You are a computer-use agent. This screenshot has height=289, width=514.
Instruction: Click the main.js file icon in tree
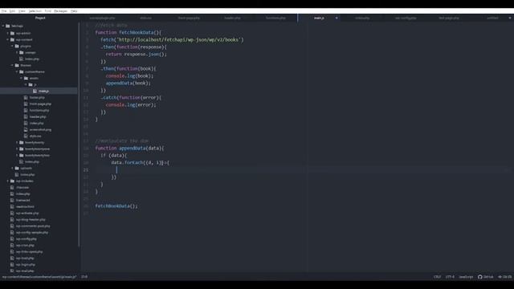[35, 91]
